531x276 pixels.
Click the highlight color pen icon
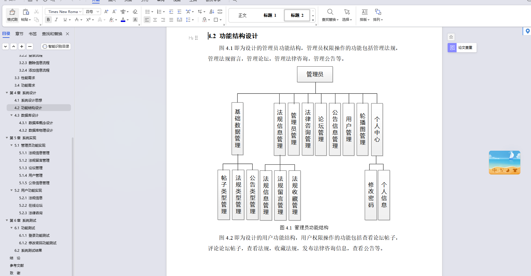point(112,20)
